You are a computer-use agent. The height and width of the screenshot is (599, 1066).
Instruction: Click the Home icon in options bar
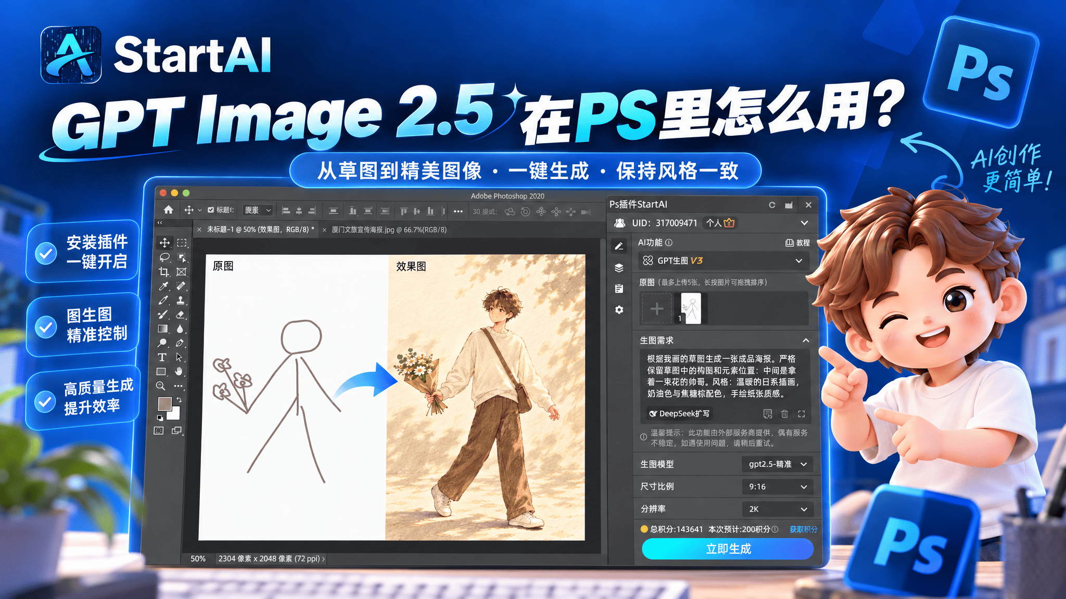168,210
